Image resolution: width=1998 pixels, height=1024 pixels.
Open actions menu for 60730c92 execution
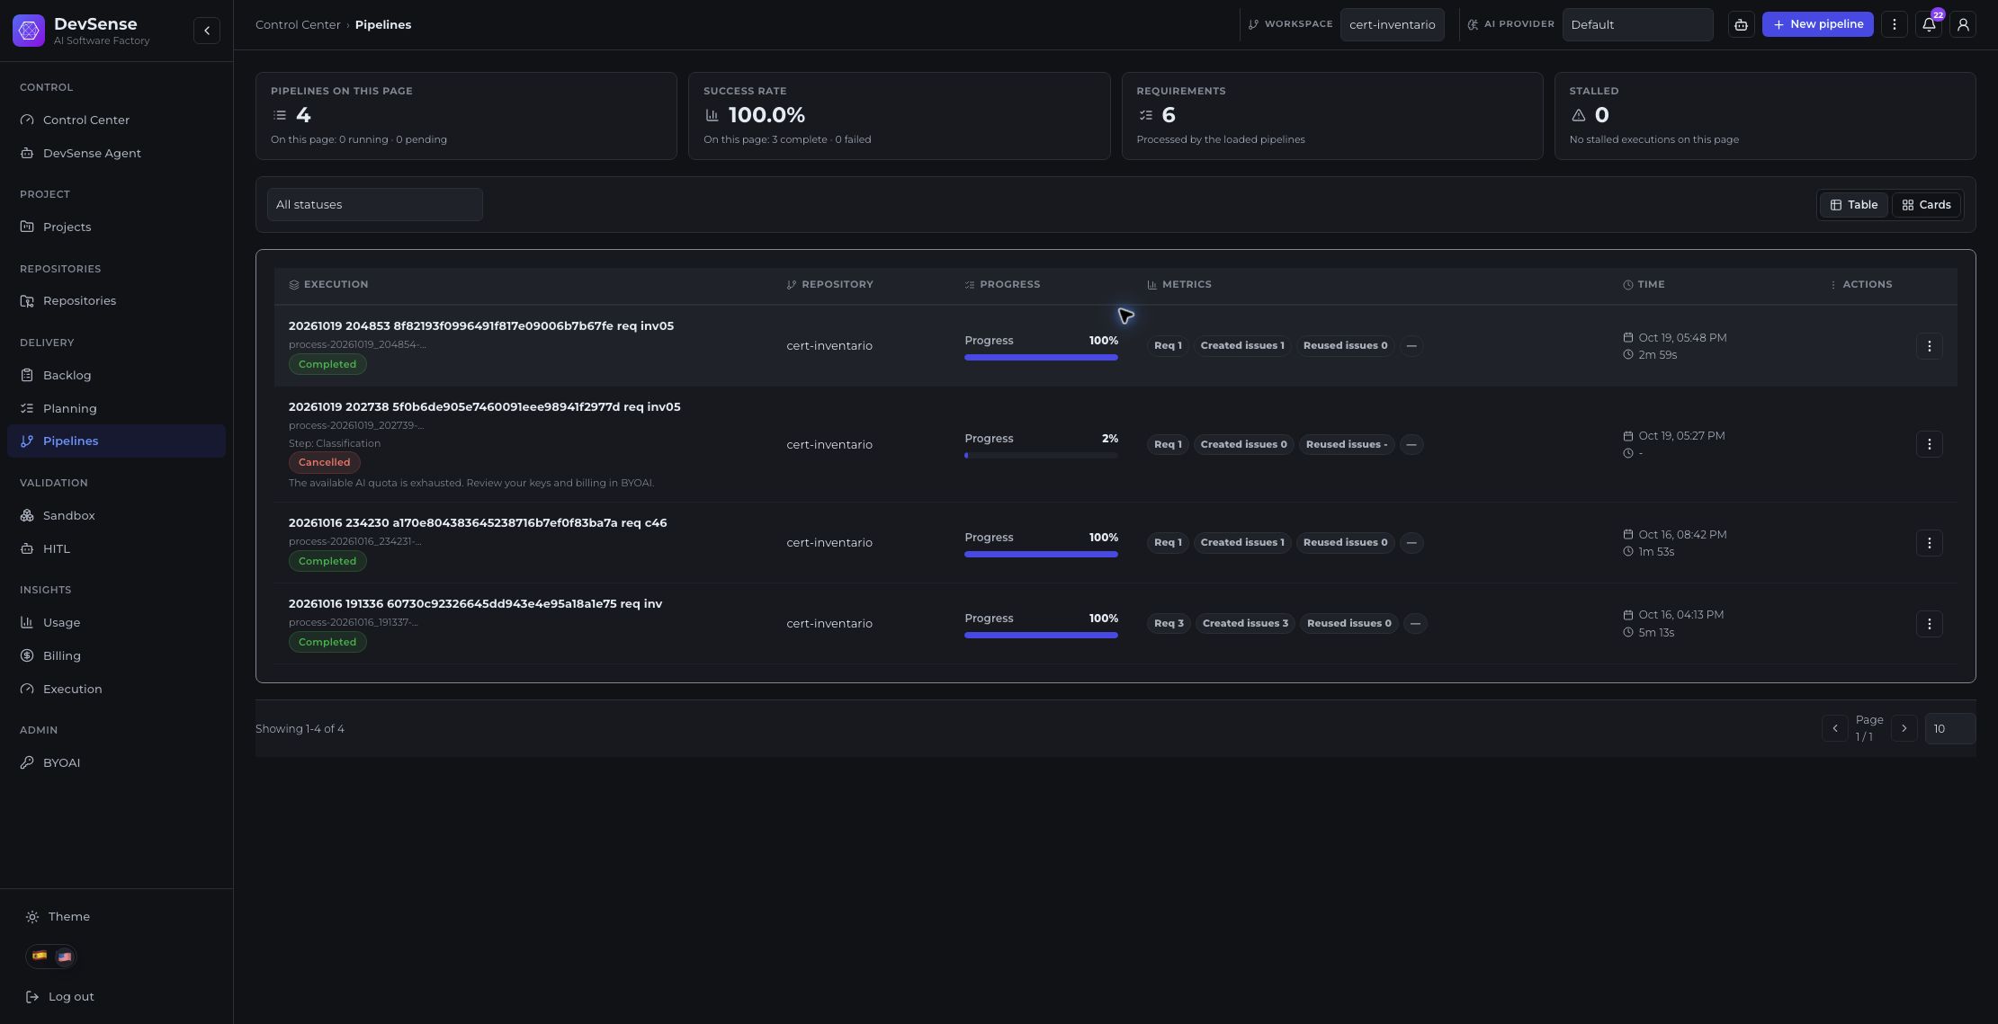(1929, 624)
